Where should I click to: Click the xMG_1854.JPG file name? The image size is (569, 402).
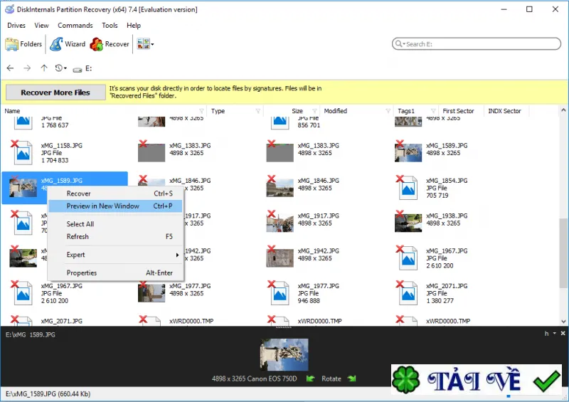click(x=447, y=181)
